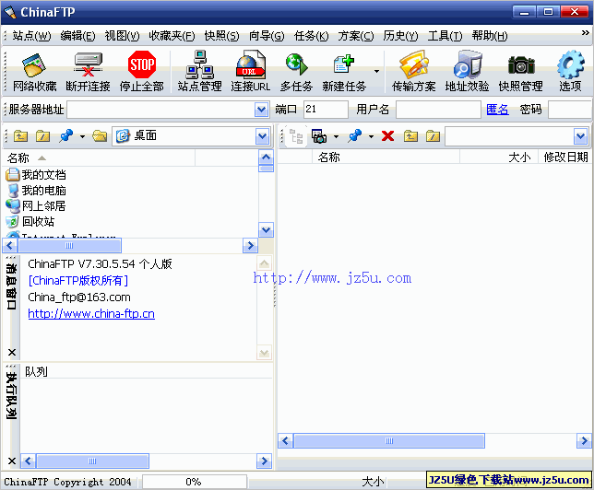Open 选项 gear icon
Screen dimensions: 594x490
tap(570, 72)
